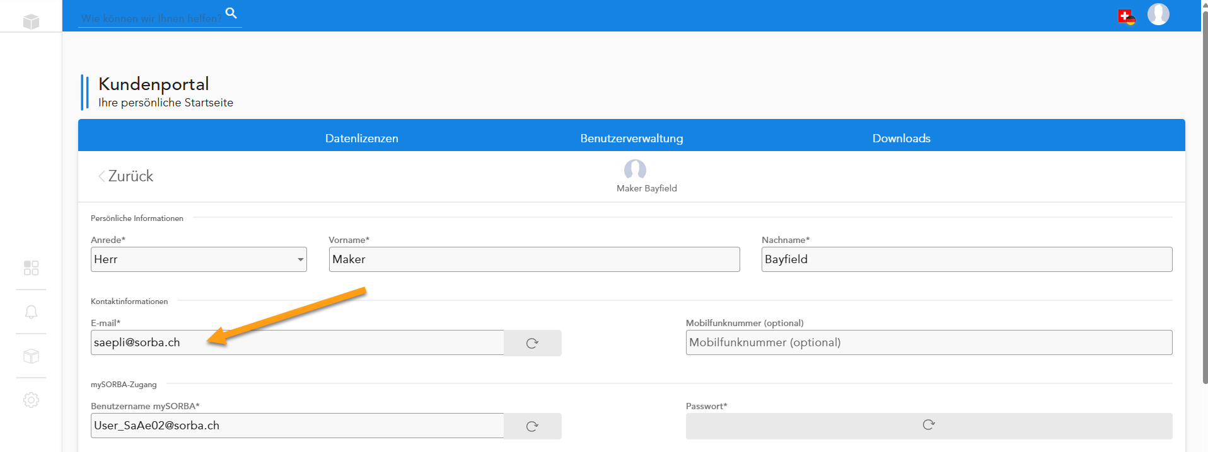Click the search magnifier icon
The height and width of the screenshot is (452, 1208).
[x=231, y=13]
